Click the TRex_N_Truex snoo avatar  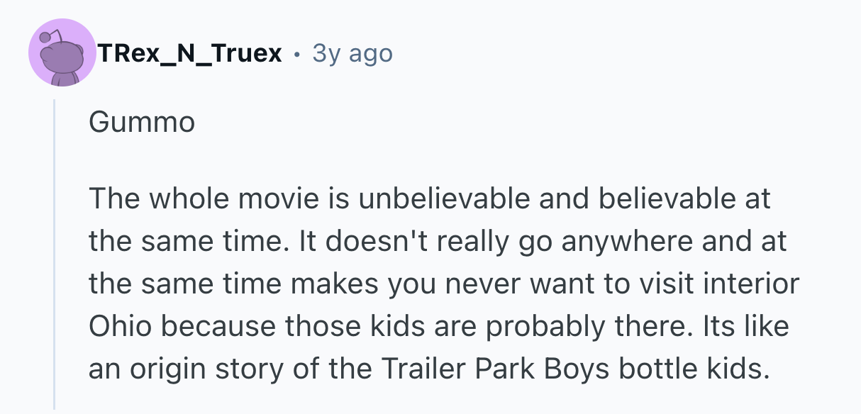pyautogui.click(x=62, y=53)
